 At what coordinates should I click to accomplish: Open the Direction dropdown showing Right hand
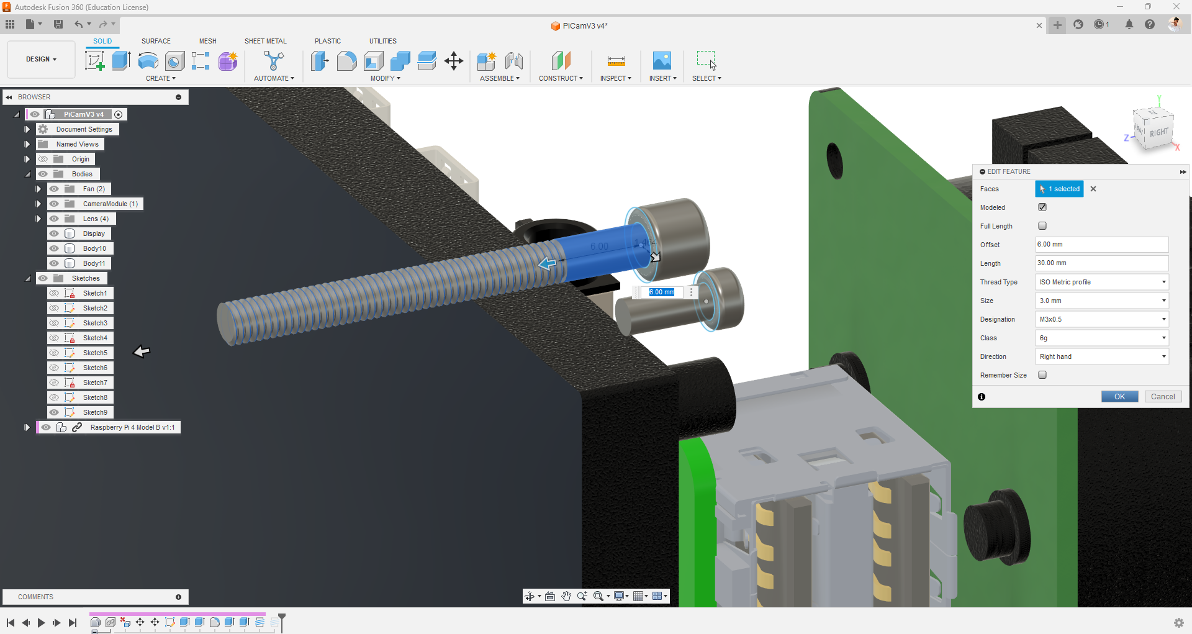click(1102, 356)
